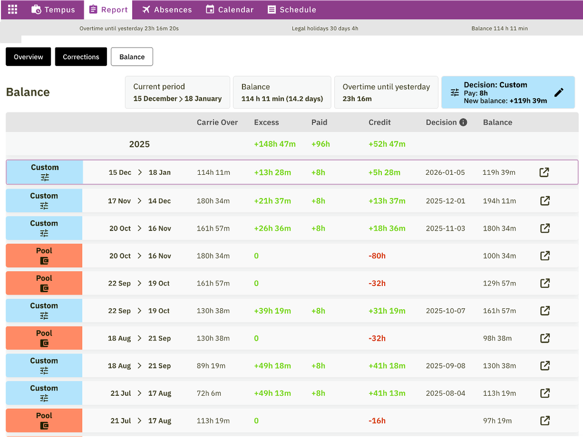Click decision date 2026-01-05

click(x=445, y=172)
